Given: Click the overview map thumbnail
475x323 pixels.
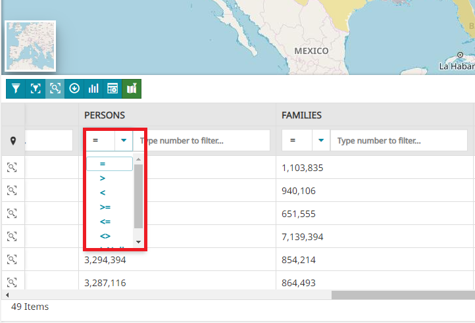Looking at the screenshot, I should 31,45.
